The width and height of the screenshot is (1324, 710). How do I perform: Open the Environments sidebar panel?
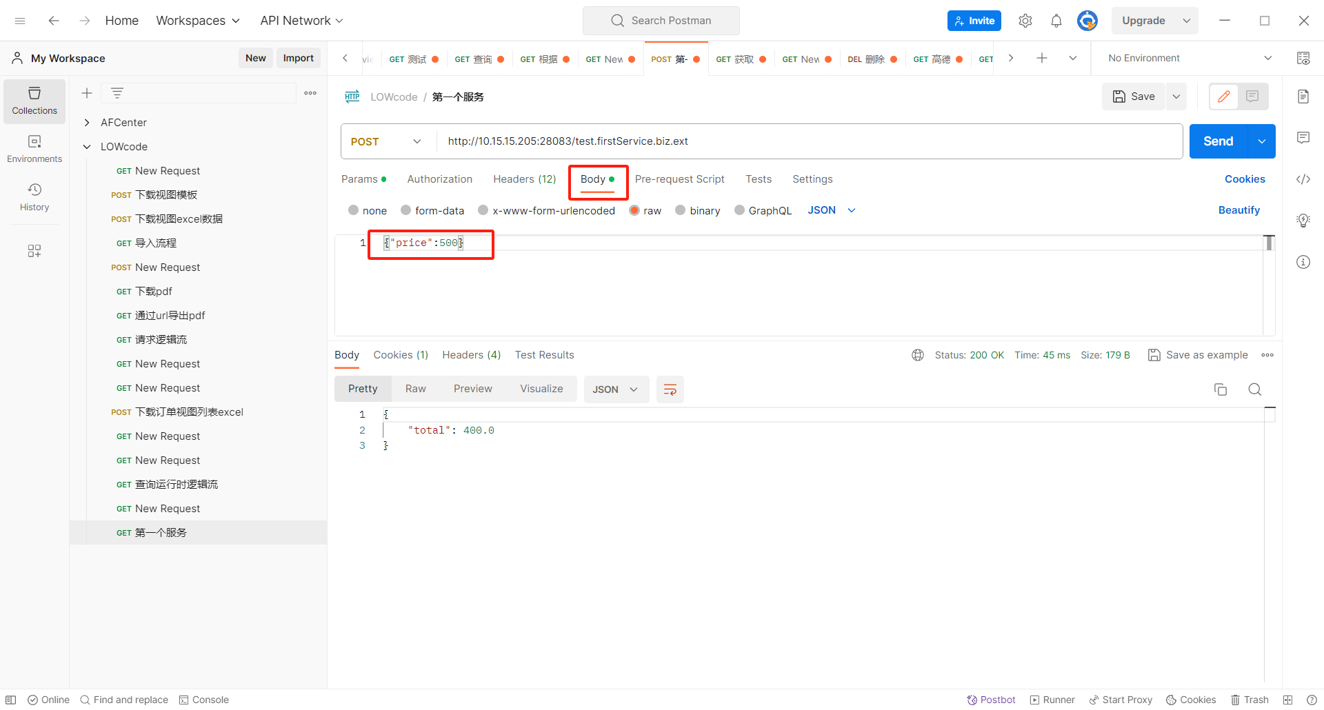tap(34, 149)
